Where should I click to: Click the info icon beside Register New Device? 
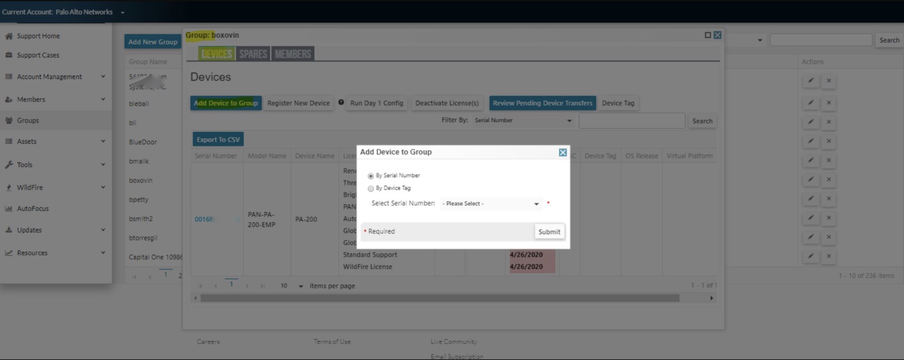pos(341,102)
